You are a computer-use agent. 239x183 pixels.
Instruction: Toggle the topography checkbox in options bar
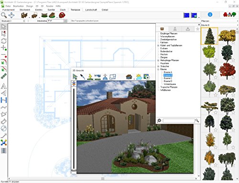(69, 21)
